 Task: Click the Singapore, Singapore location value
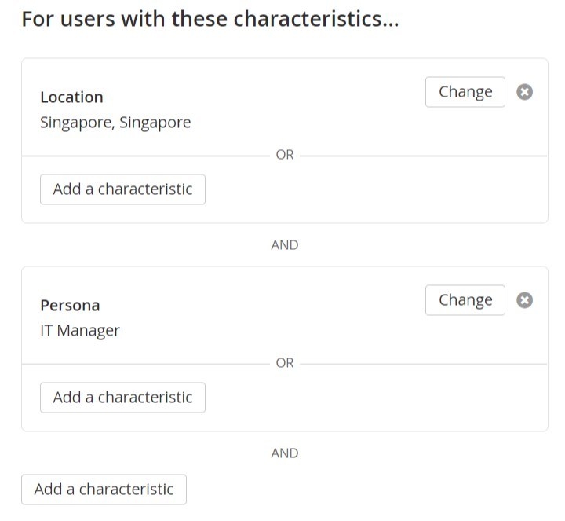tap(115, 123)
